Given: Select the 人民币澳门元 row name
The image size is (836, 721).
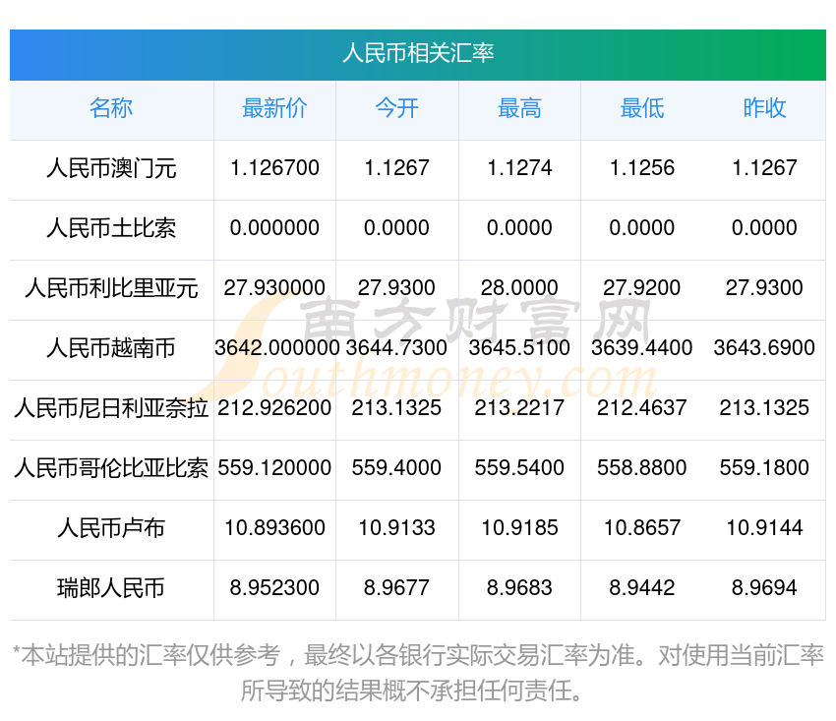Looking at the screenshot, I should click(111, 168).
